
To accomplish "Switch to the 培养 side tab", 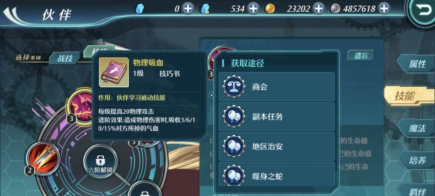I will pos(416,160).
